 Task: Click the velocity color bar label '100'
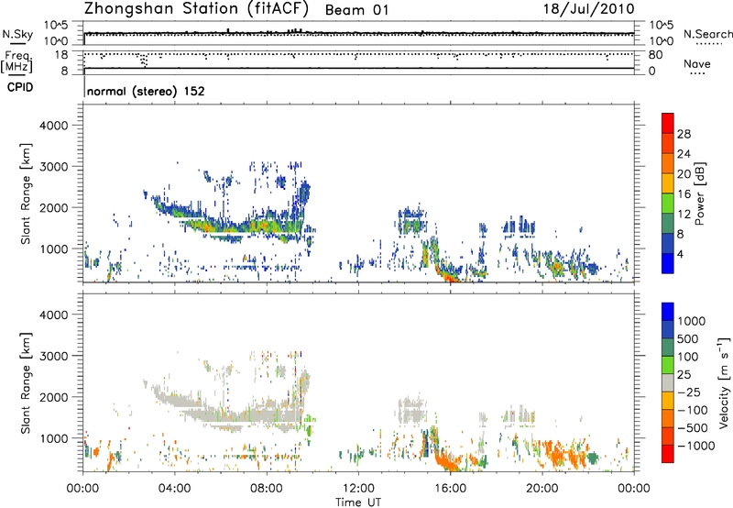pos(688,357)
